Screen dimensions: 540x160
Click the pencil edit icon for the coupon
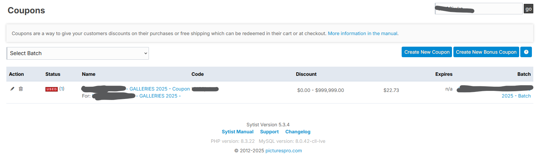point(12,89)
